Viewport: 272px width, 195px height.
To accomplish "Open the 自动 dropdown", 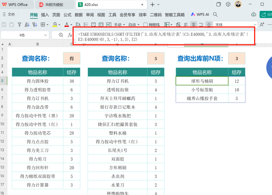I will (x=134, y=25).
